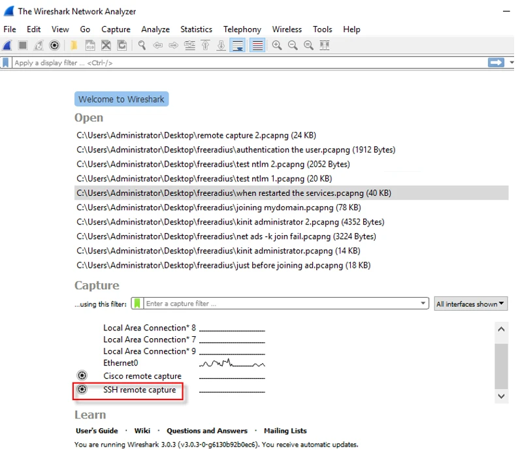Open capture options from the toolbar

(x=55, y=45)
